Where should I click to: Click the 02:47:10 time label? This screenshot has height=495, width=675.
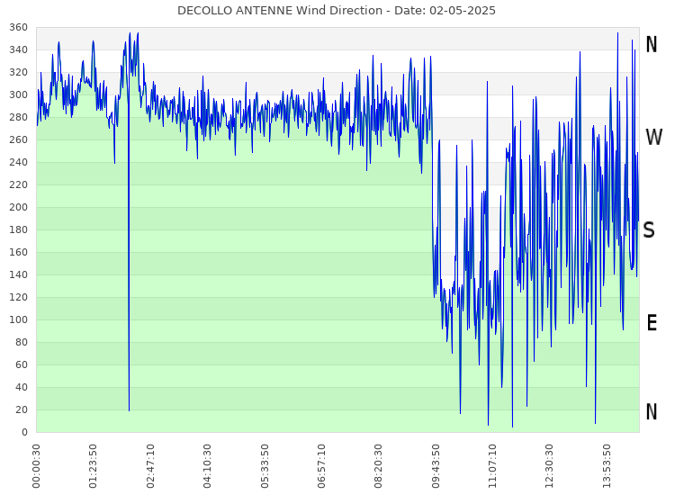150,466
